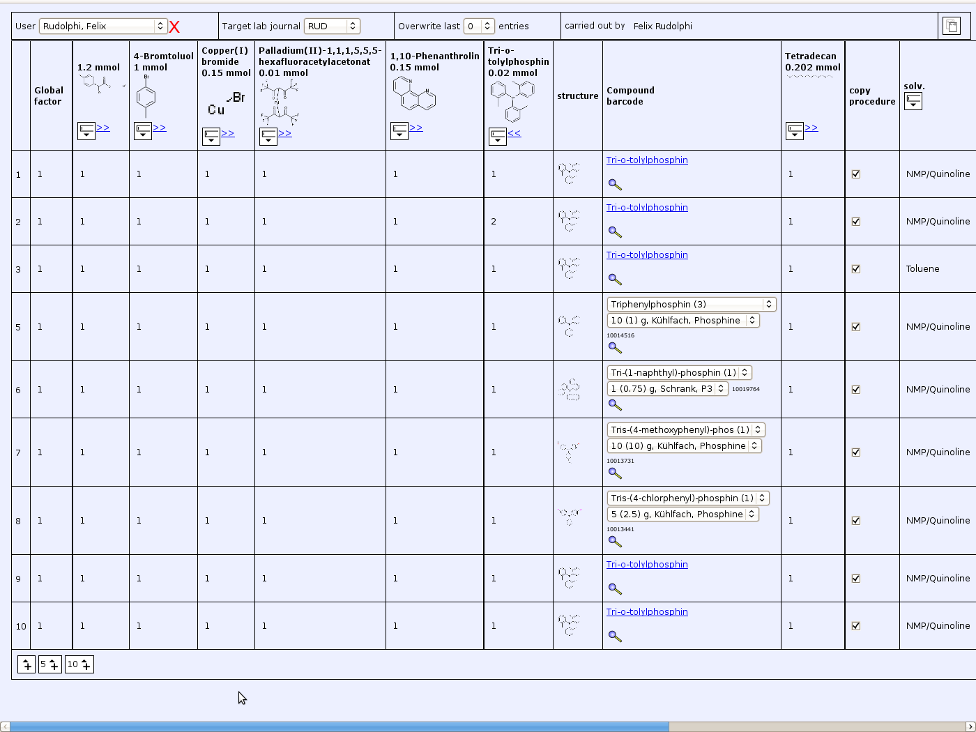
Task: Open 10 (1) g, Kühlfach, Phosphine dropdown
Action: coord(683,321)
